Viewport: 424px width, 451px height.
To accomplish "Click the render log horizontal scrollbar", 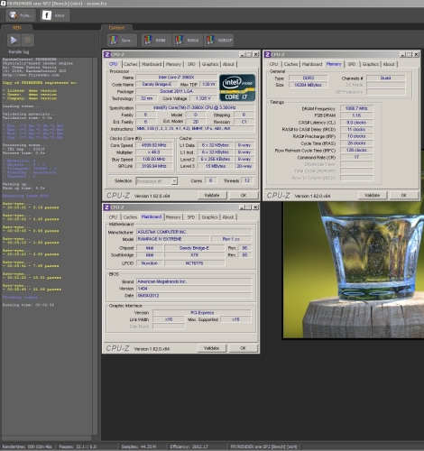I will point(47,438).
